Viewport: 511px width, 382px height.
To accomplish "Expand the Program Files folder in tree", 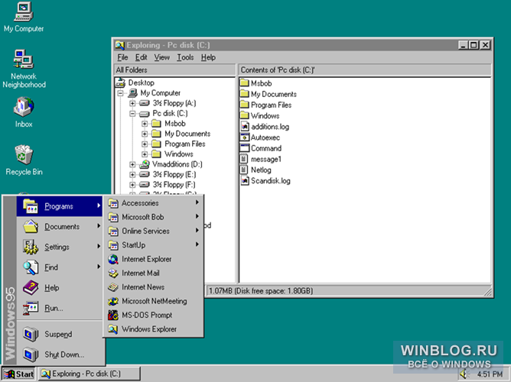I will [145, 144].
